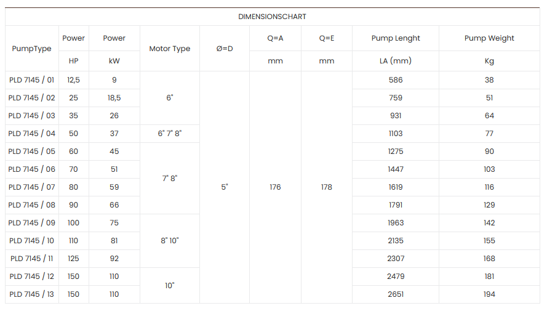Click the 2651 pump length value
The width and height of the screenshot is (547, 311).
click(x=396, y=294)
